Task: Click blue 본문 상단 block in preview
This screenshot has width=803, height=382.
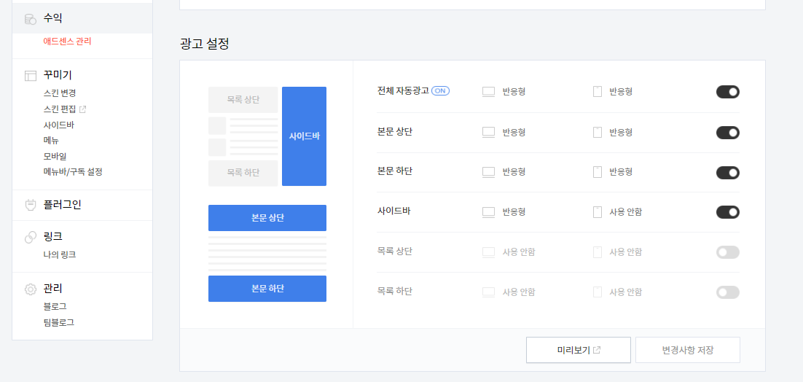Action: pyautogui.click(x=267, y=218)
